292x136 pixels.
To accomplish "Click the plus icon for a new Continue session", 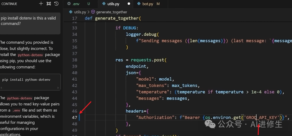I will pos(41,4).
